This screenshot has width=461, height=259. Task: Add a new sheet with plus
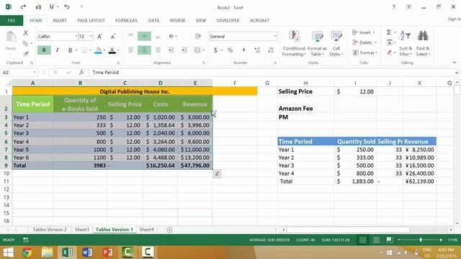(169, 230)
